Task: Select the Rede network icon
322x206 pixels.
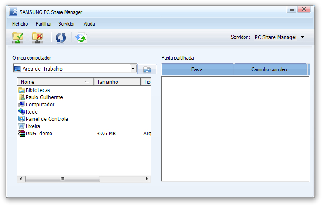Action: 22,112
